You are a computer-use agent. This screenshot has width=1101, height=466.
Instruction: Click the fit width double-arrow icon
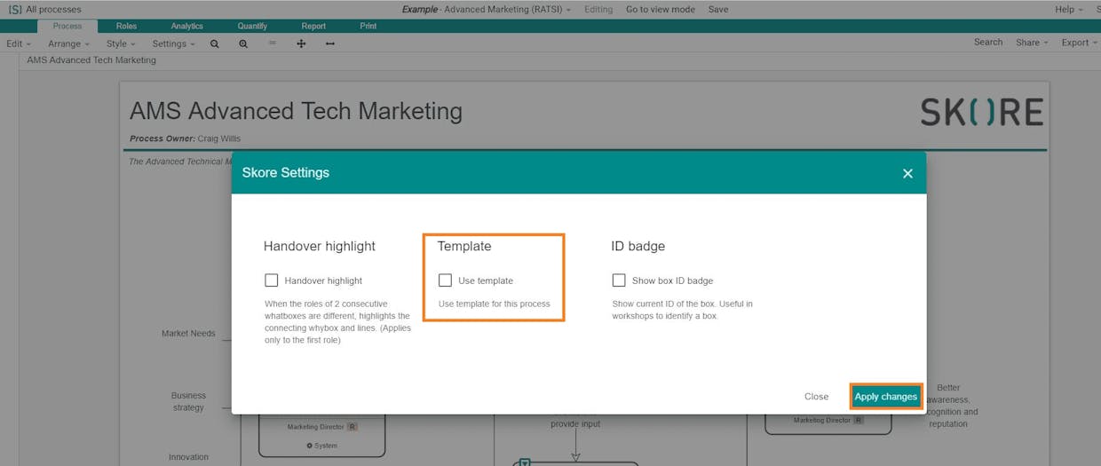(x=330, y=43)
